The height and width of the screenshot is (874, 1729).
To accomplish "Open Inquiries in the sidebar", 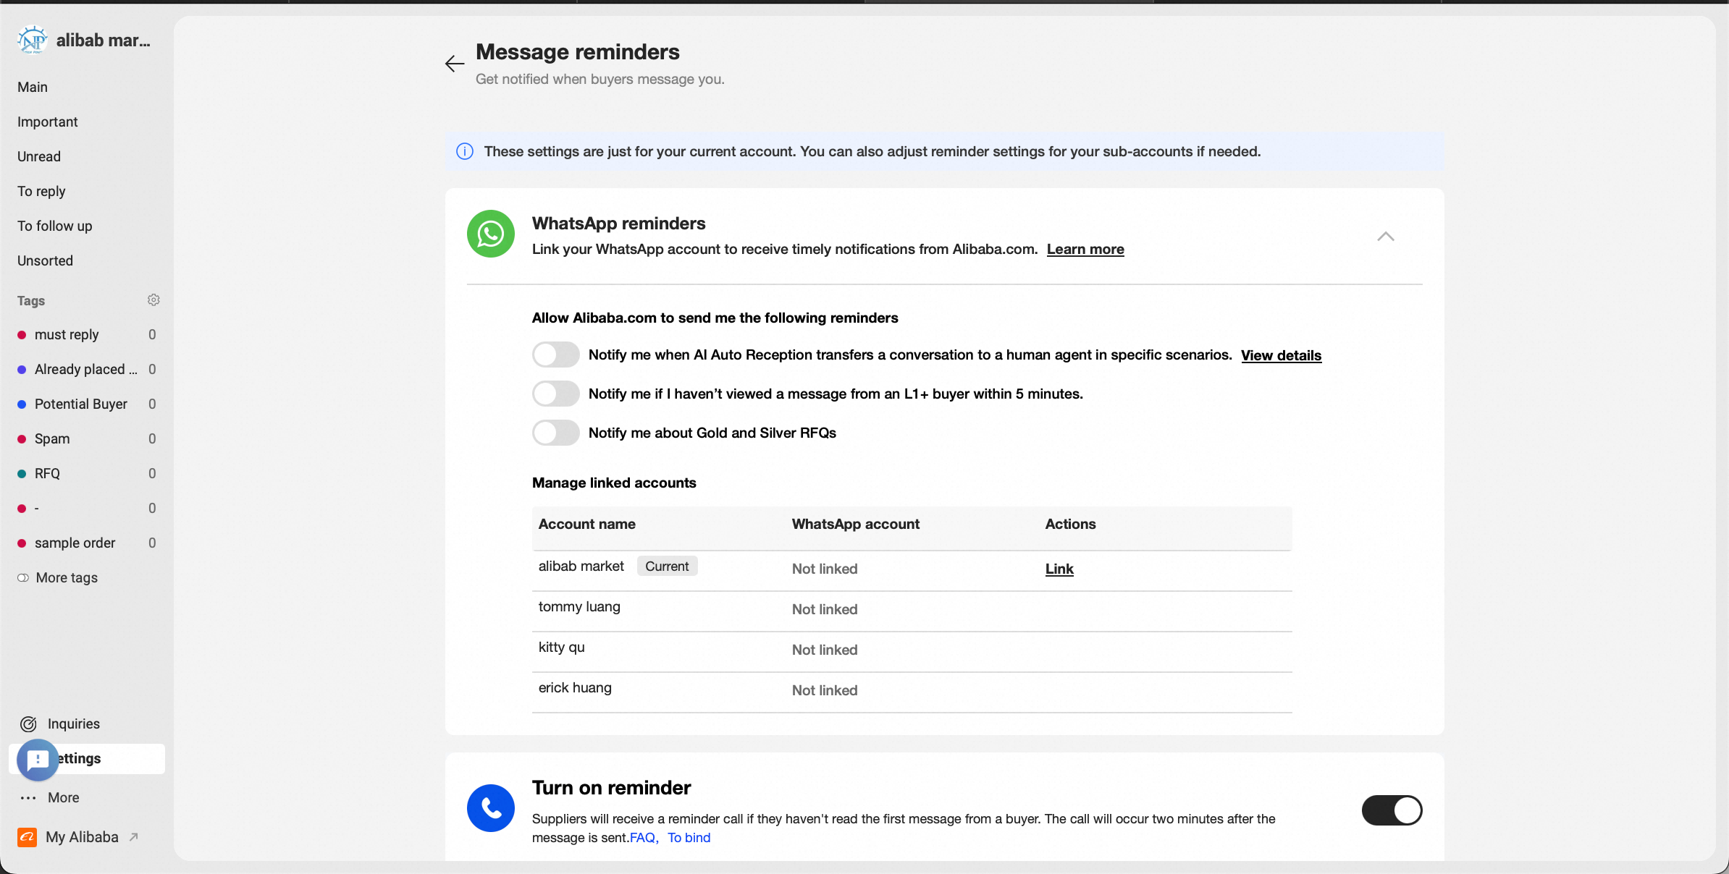I will (x=74, y=724).
